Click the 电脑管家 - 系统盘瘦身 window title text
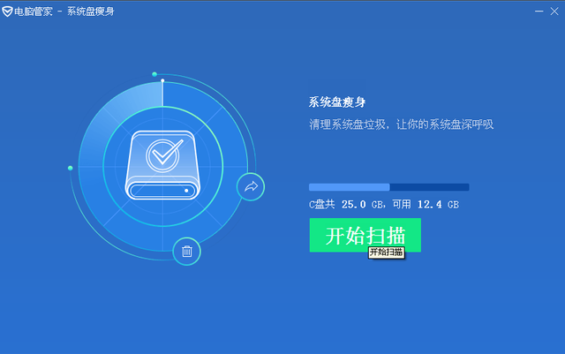 tap(64, 11)
